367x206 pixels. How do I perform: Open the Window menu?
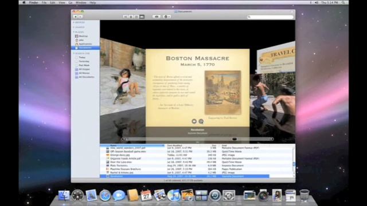click(81, 2)
